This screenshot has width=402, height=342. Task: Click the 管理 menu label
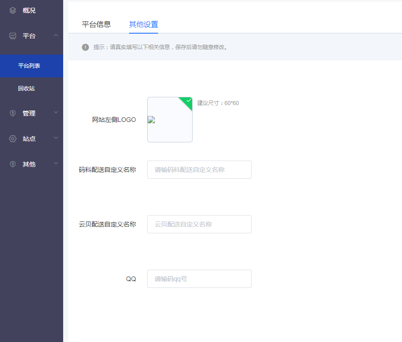[29, 113]
